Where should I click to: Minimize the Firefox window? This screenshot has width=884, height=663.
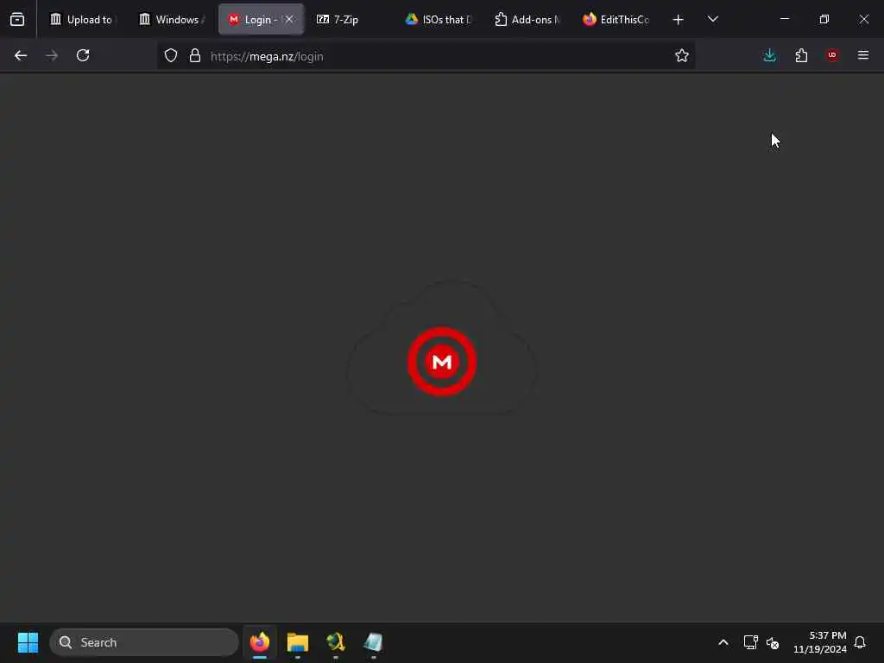point(784,19)
